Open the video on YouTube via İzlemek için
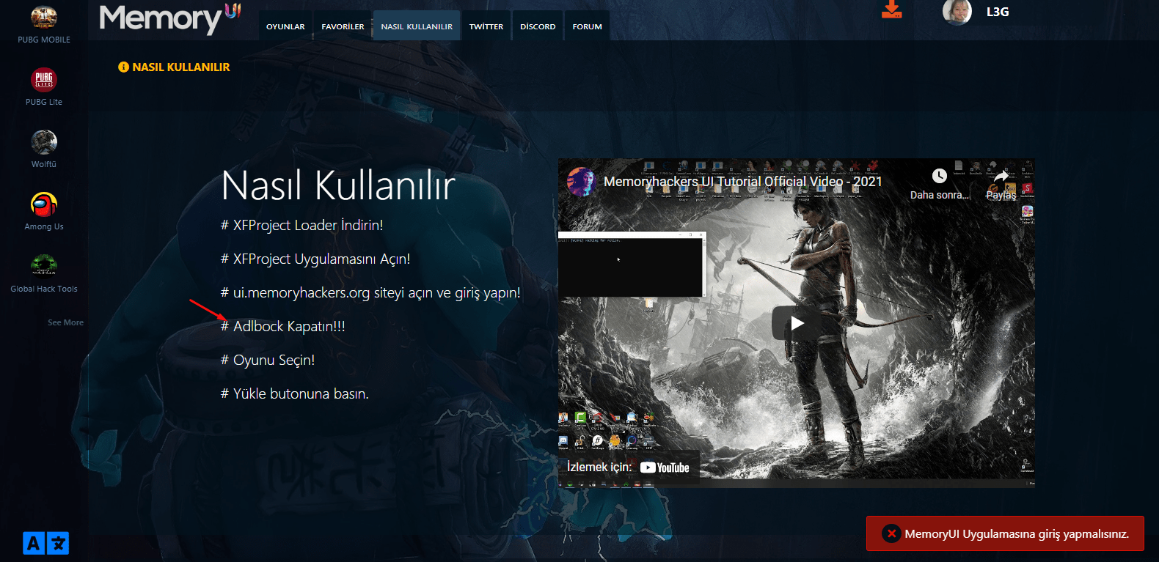The width and height of the screenshot is (1159, 562). [x=629, y=467]
